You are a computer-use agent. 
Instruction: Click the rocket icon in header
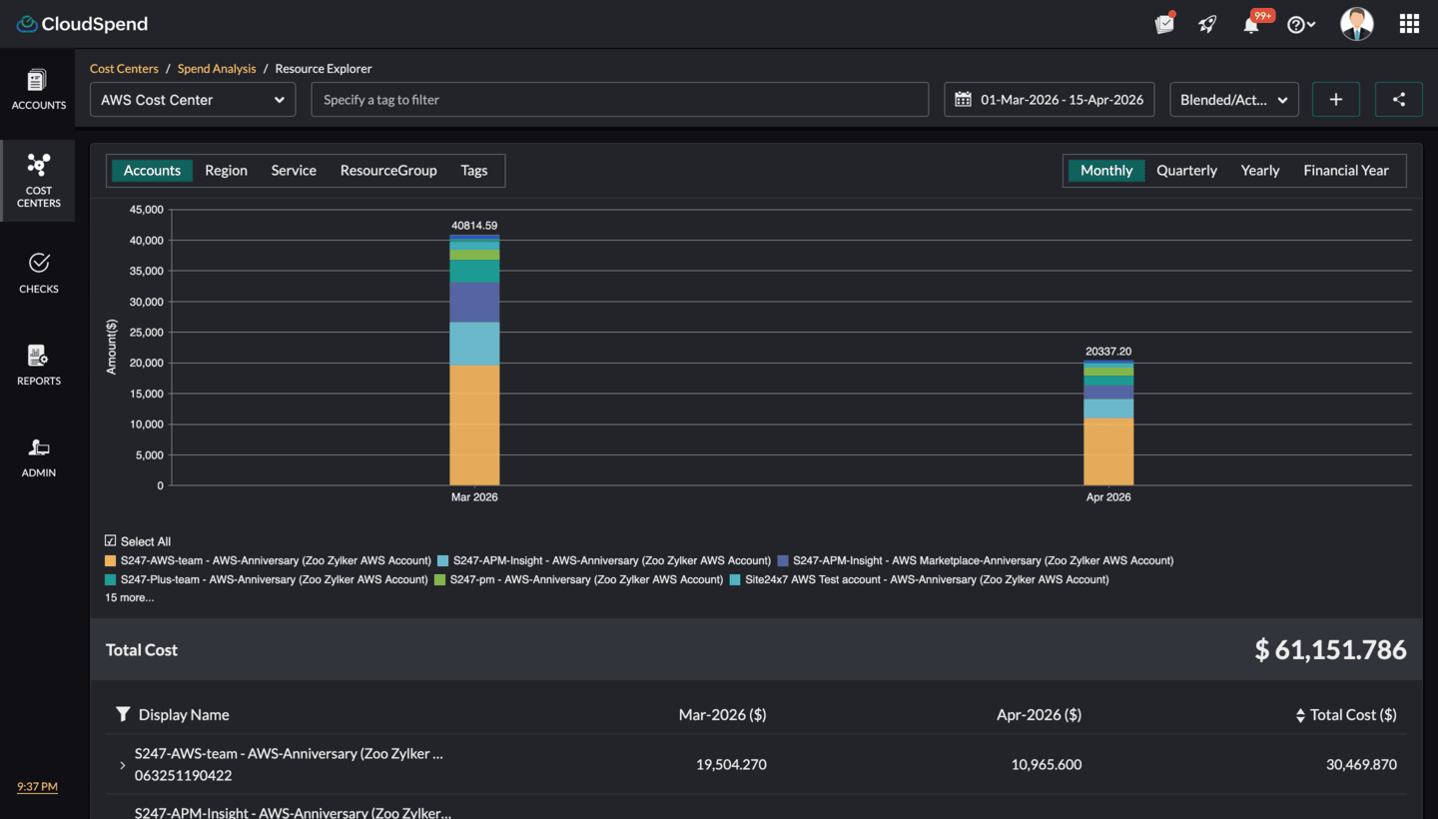tap(1207, 25)
